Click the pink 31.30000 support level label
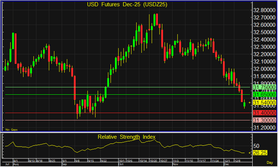This screenshot has height=167, width=278. pos(264,120)
